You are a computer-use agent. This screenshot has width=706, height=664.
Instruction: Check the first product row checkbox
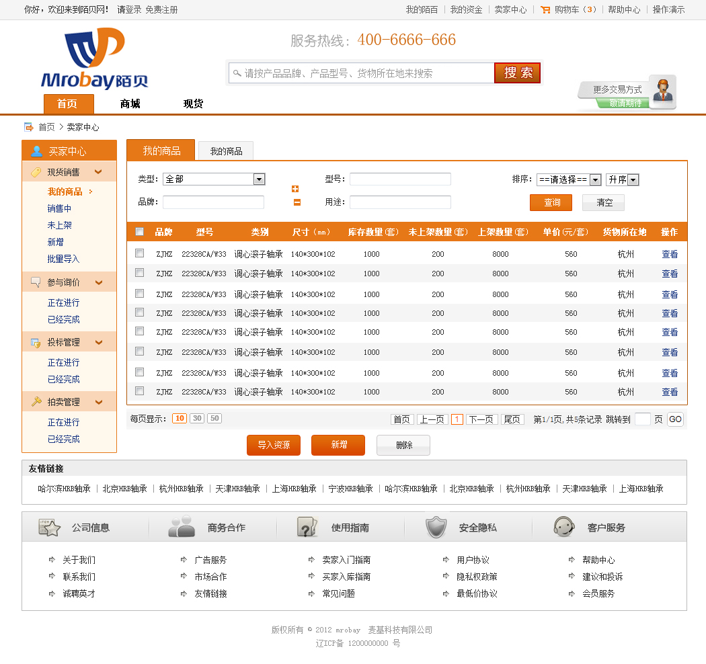[x=140, y=253]
